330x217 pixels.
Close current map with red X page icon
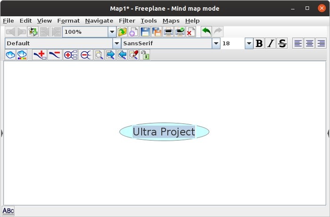191,32
